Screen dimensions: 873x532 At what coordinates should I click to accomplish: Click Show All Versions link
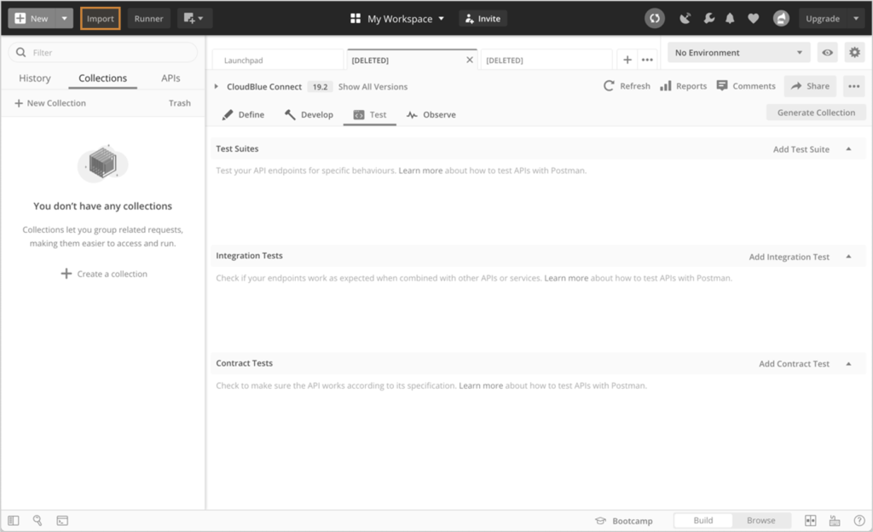click(373, 87)
